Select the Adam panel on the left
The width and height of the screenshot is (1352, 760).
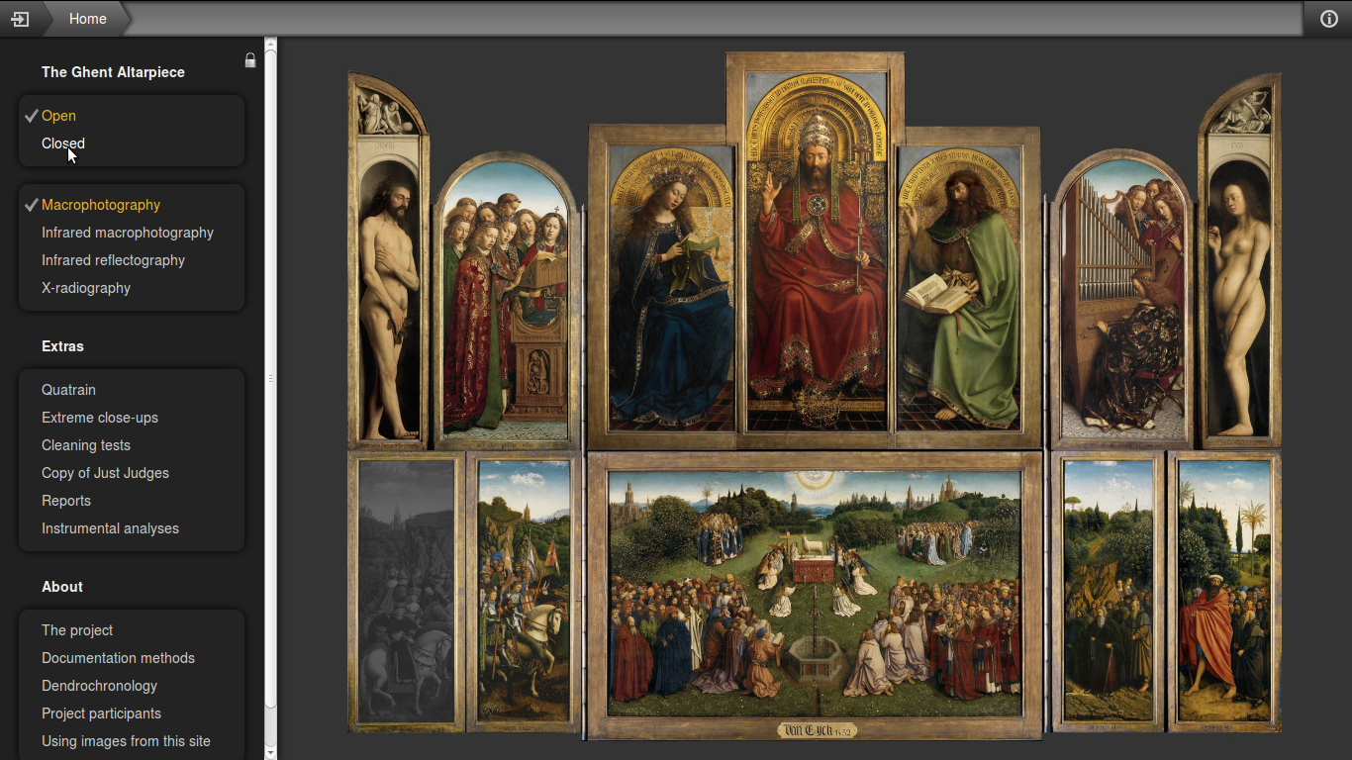[x=388, y=297]
